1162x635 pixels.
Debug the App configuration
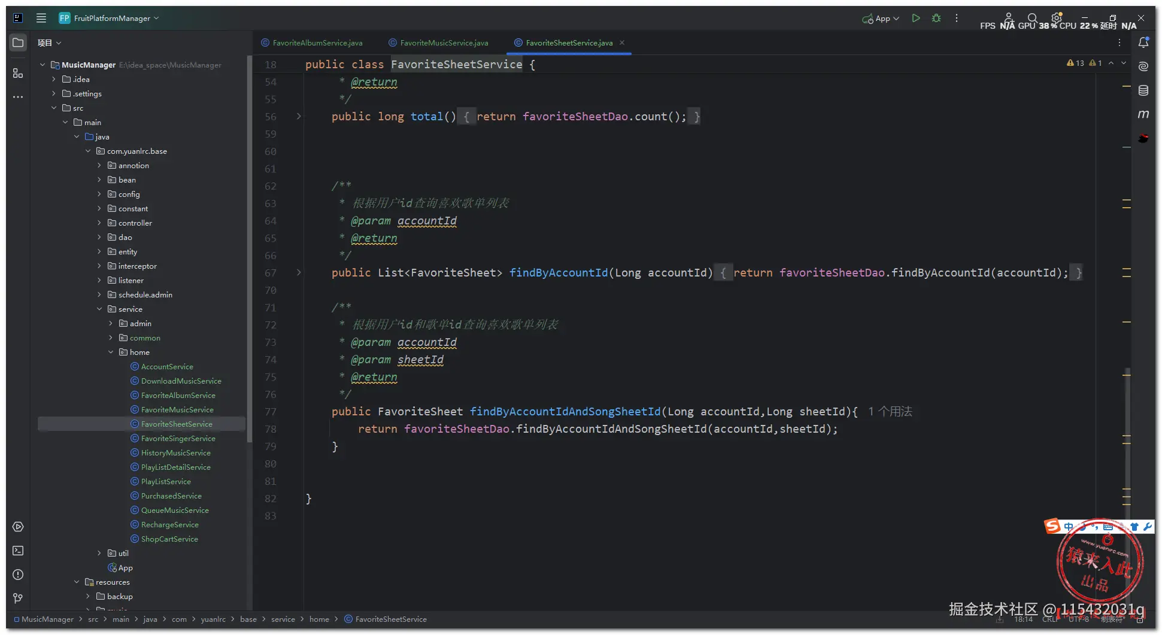pyautogui.click(x=936, y=18)
